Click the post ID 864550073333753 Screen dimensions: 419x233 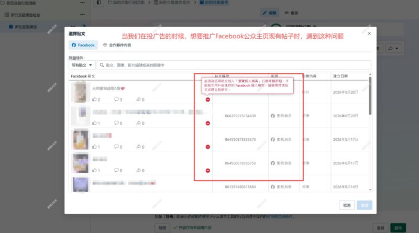[240, 163]
